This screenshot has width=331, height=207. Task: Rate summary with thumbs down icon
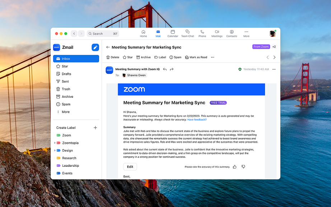(x=243, y=167)
